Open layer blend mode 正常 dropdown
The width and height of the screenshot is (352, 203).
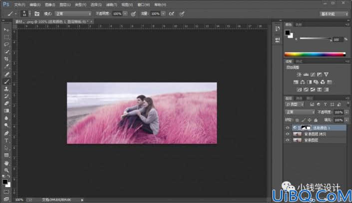tap(300, 112)
